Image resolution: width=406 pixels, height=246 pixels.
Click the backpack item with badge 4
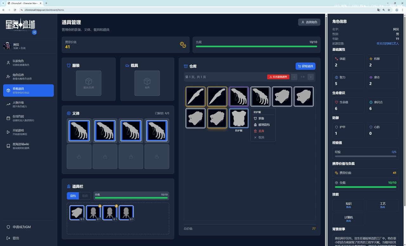click(x=94, y=212)
